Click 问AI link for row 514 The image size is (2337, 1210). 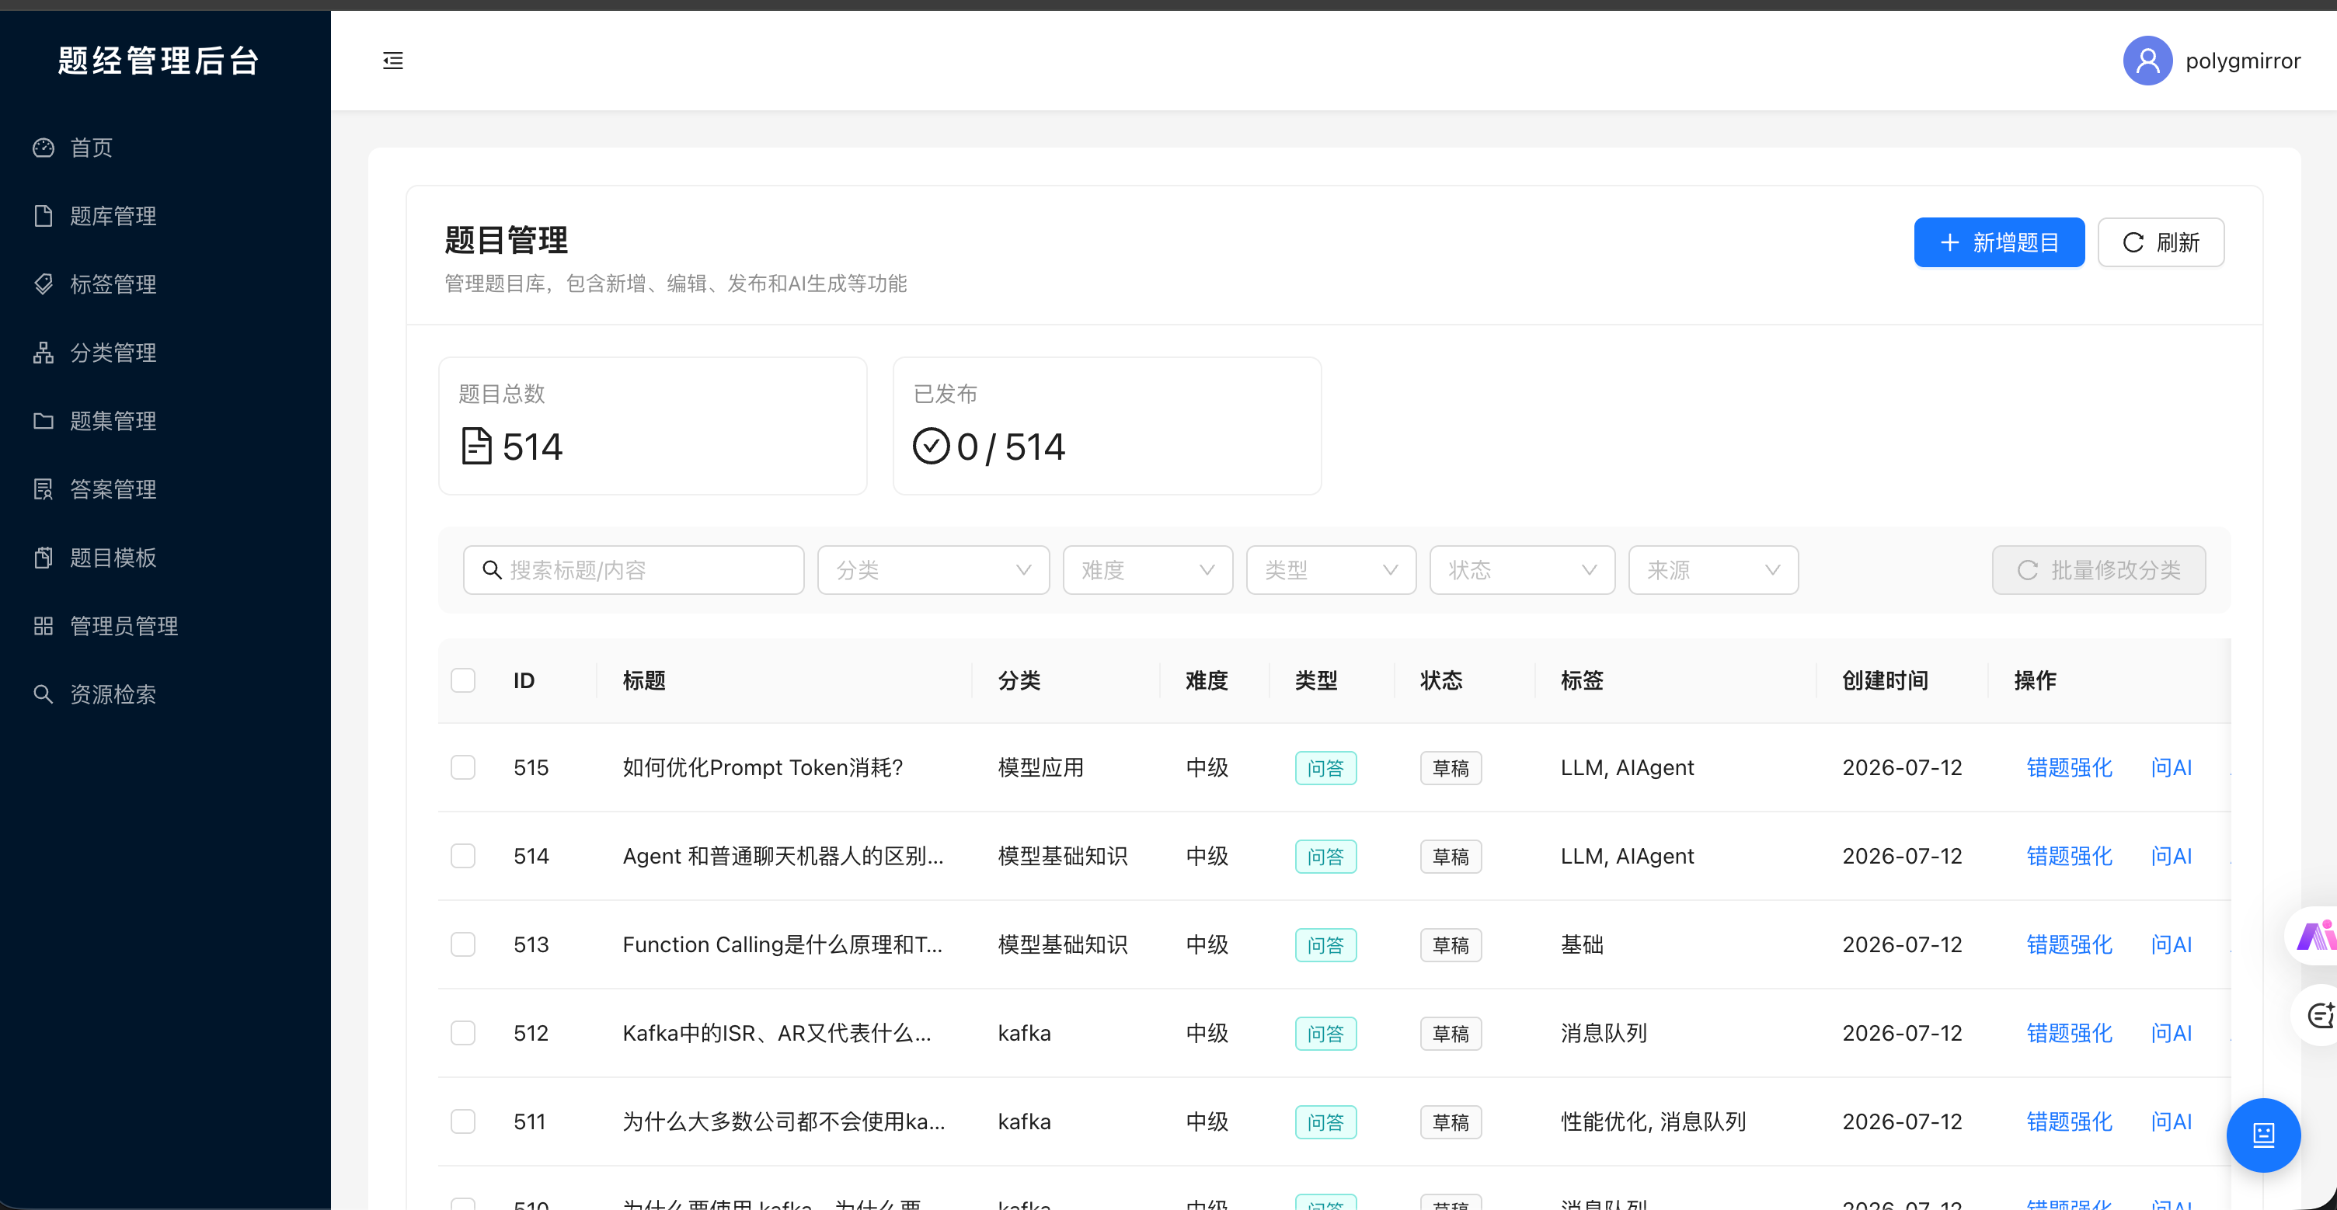[2171, 857]
